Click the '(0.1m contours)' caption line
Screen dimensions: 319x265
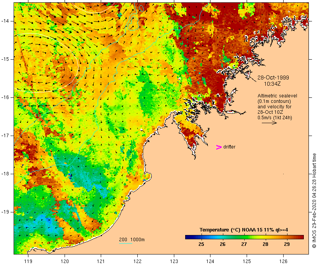(274, 101)
